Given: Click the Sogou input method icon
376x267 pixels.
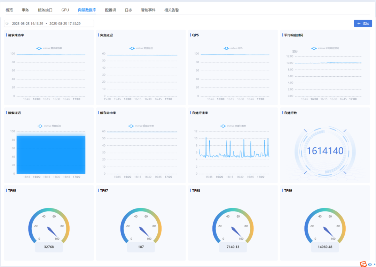Looking at the screenshot, I should point(363,264).
